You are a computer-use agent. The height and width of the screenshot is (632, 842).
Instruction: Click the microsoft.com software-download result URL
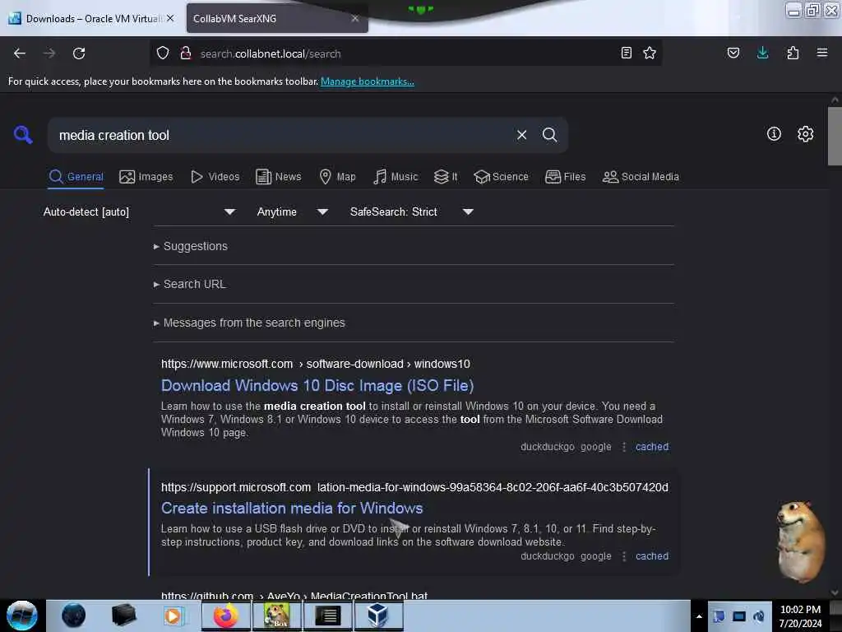[316, 364]
